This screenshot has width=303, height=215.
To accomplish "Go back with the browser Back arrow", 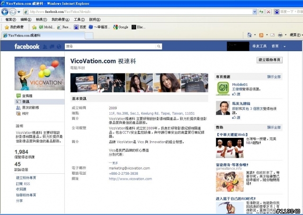I will point(5,12).
